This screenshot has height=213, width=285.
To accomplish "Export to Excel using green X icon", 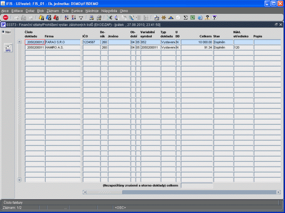I will pos(193,17).
